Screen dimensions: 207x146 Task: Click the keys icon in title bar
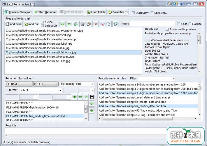pos(169,4)
